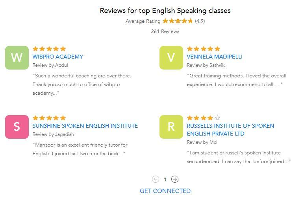Go to previous reviews page arrow
291x200 pixels.
156,179
